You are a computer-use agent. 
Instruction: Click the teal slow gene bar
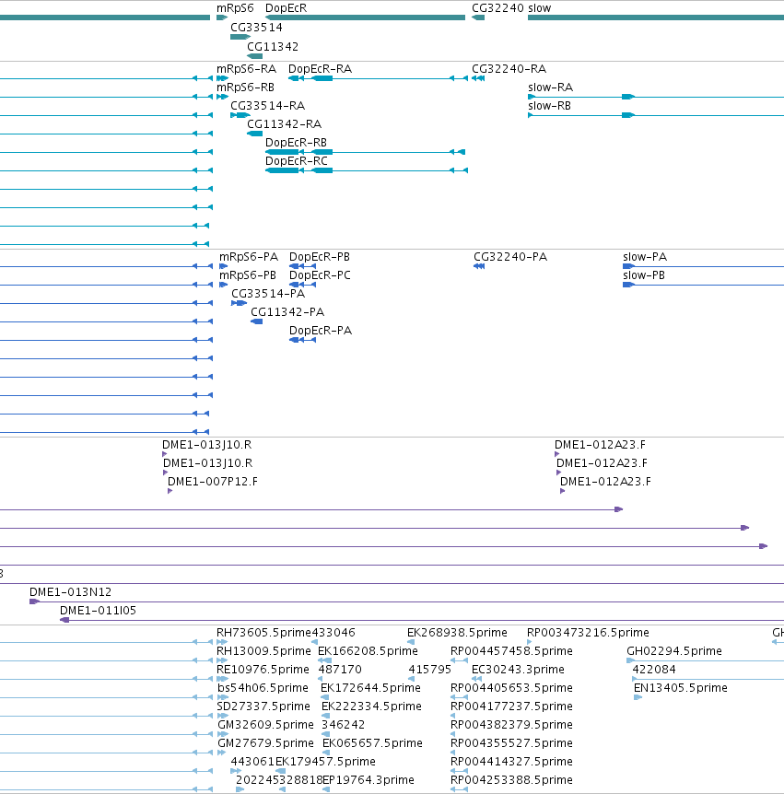click(656, 18)
